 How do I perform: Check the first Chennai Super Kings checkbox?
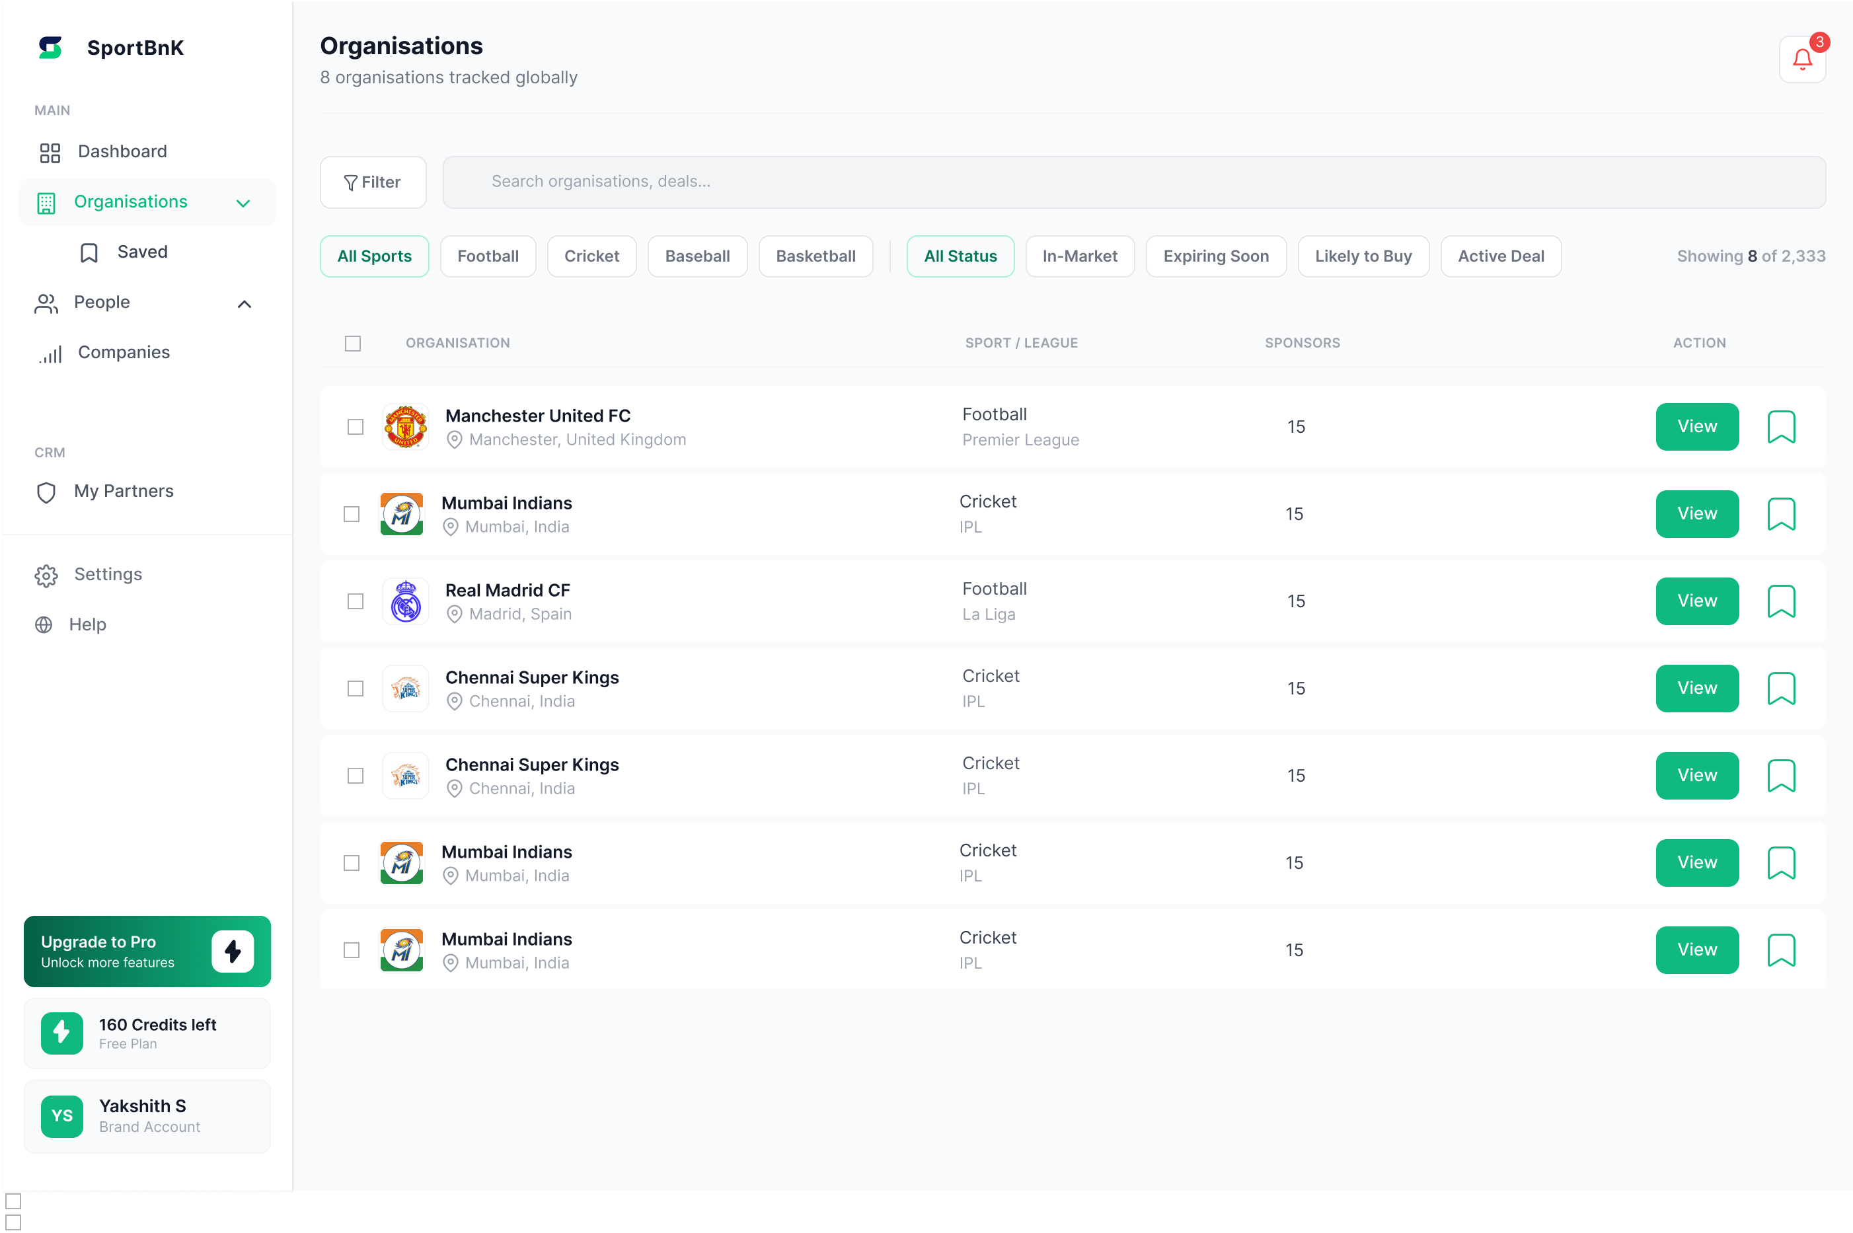(x=356, y=689)
